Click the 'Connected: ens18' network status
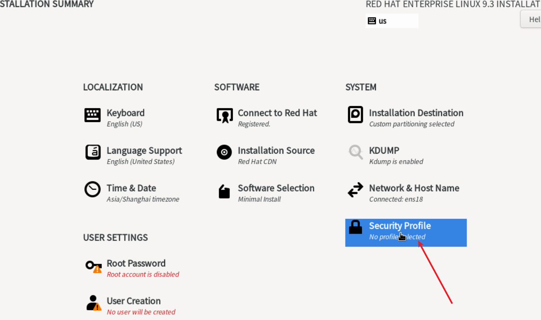The image size is (541, 320). pyautogui.click(x=396, y=199)
